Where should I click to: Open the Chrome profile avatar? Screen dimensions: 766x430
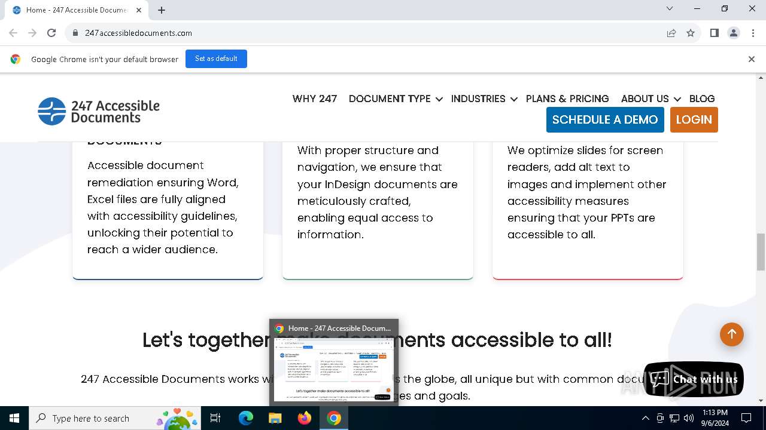point(734,33)
